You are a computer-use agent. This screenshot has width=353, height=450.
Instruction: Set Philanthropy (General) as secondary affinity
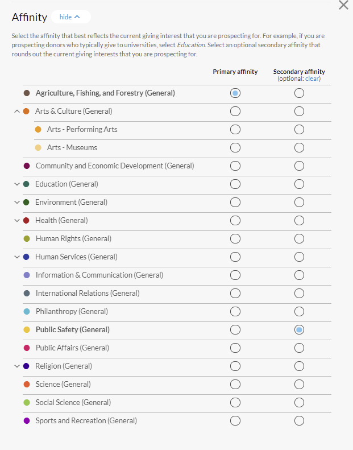tap(299, 312)
